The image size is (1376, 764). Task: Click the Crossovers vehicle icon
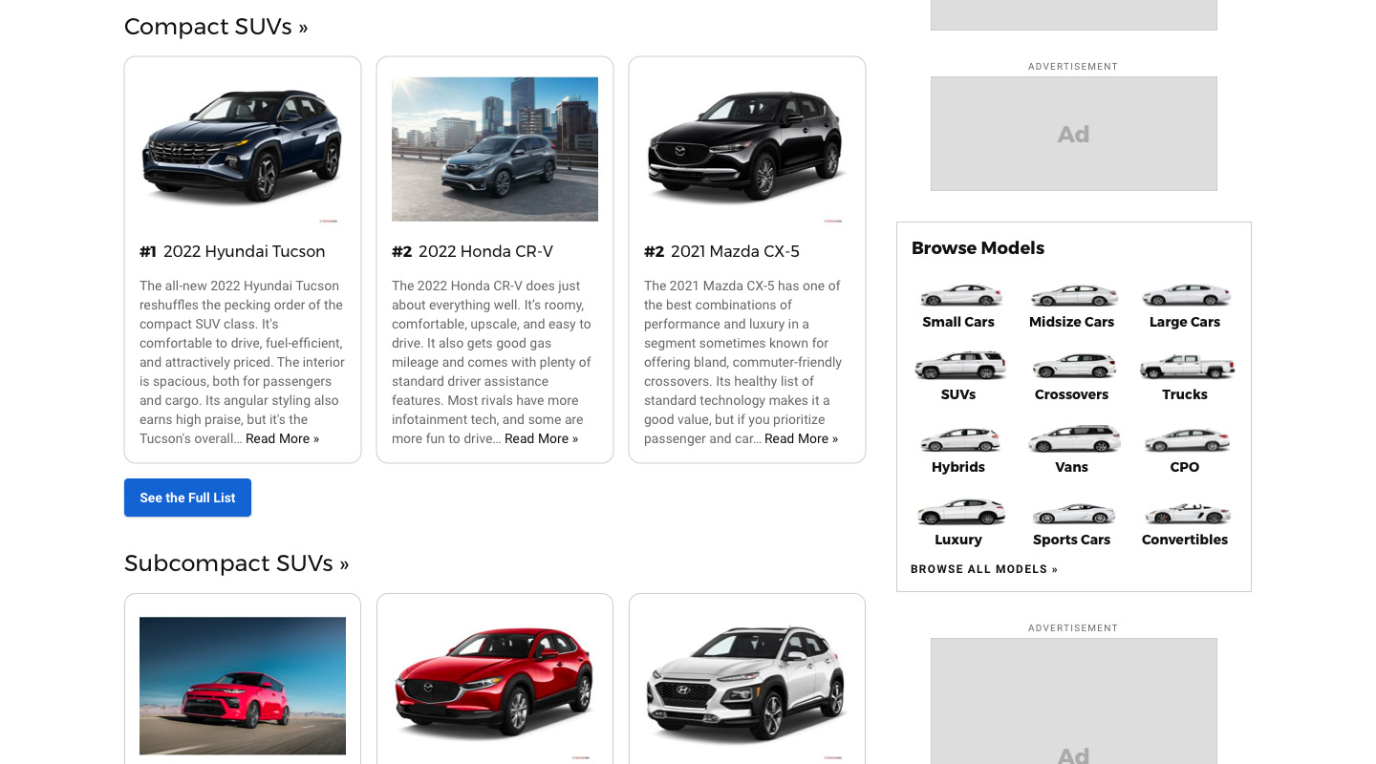tap(1073, 364)
